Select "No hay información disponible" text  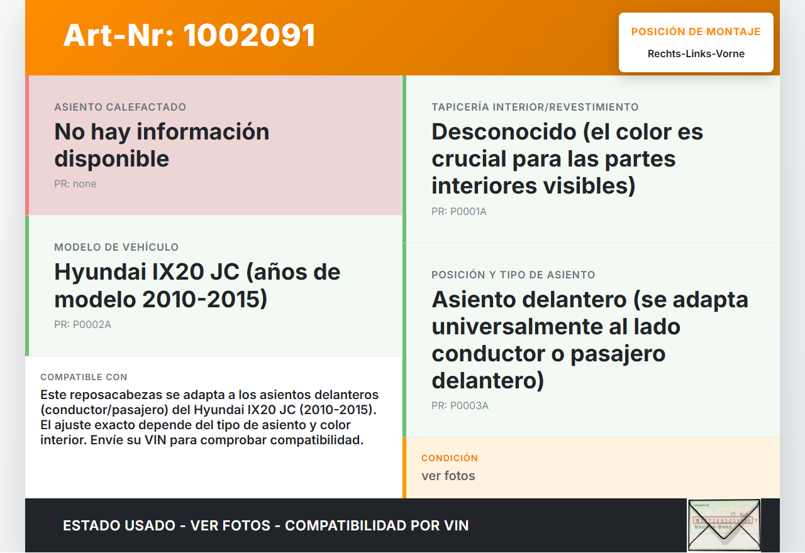click(162, 145)
